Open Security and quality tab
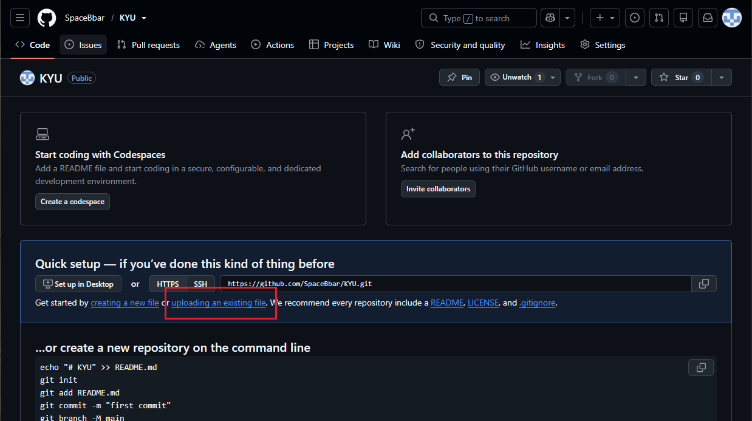 click(460, 45)
